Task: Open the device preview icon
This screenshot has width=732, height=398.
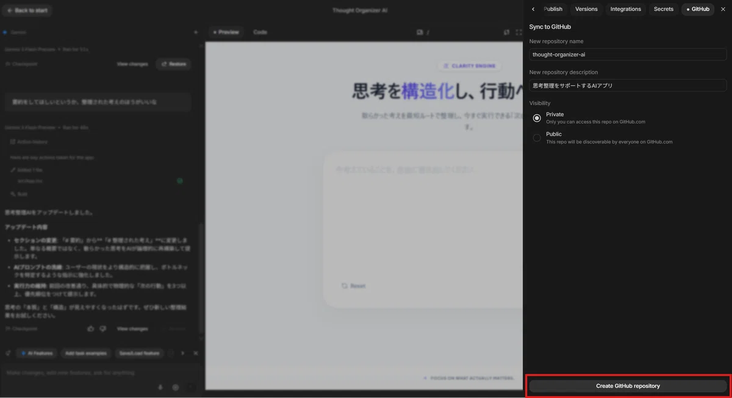Action: (420, 32)
